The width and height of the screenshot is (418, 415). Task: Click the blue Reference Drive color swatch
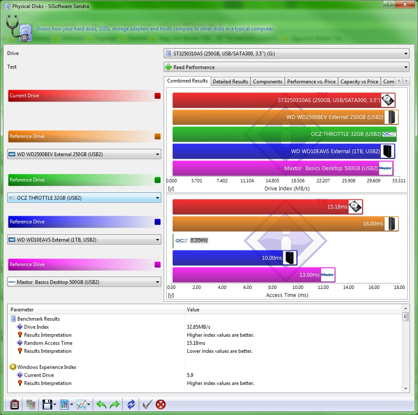click(x=157, y=222)
